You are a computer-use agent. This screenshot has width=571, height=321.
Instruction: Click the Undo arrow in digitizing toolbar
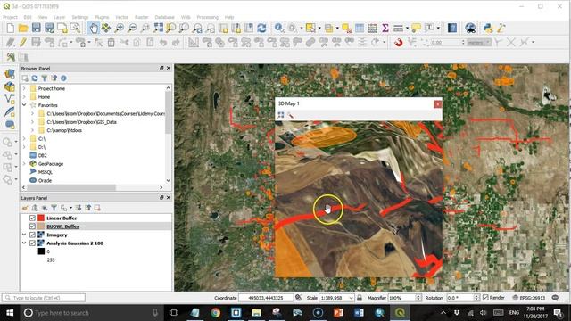point(163,42)
